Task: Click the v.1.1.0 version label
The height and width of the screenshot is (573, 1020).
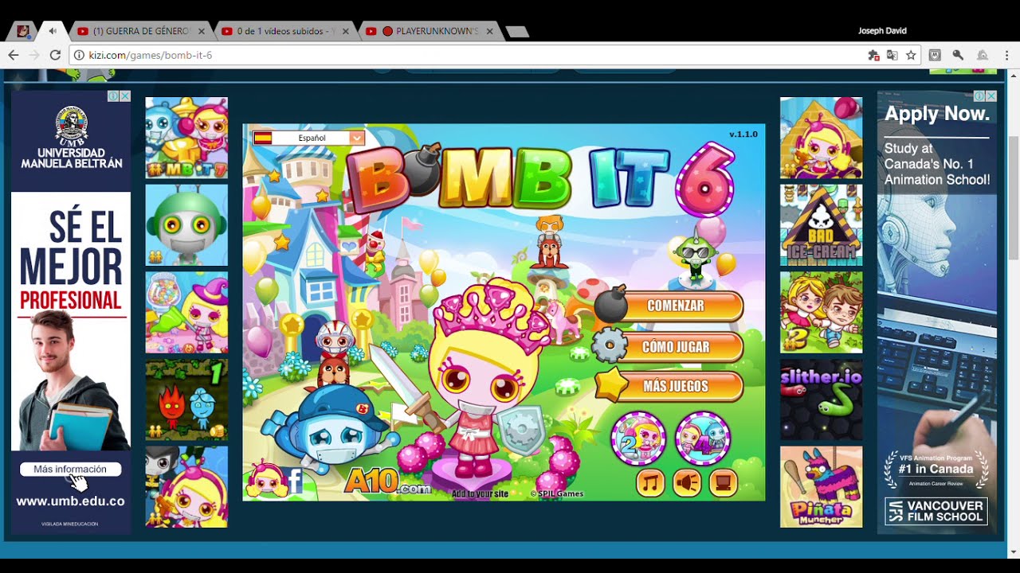Action: coord(743,134)
